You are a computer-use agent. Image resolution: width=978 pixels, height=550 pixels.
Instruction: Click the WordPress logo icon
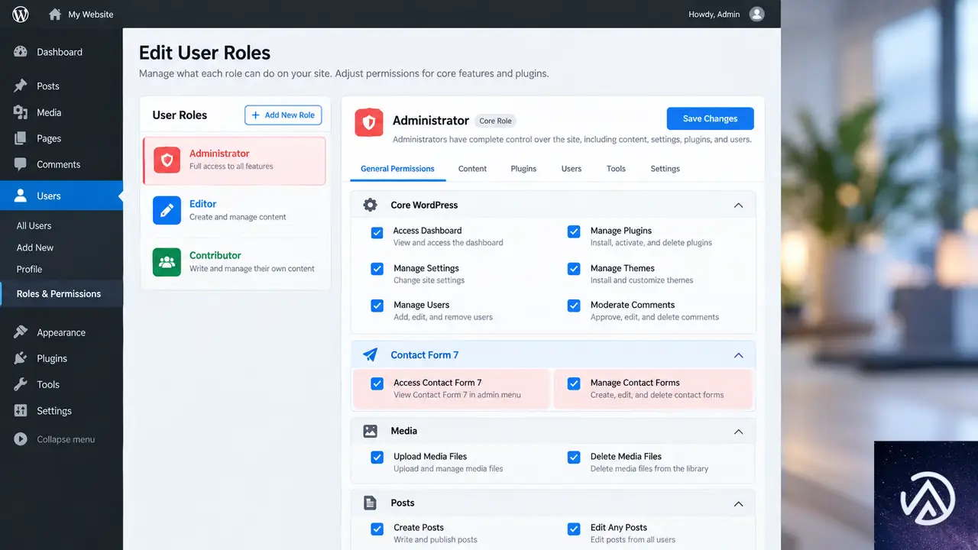21,14
